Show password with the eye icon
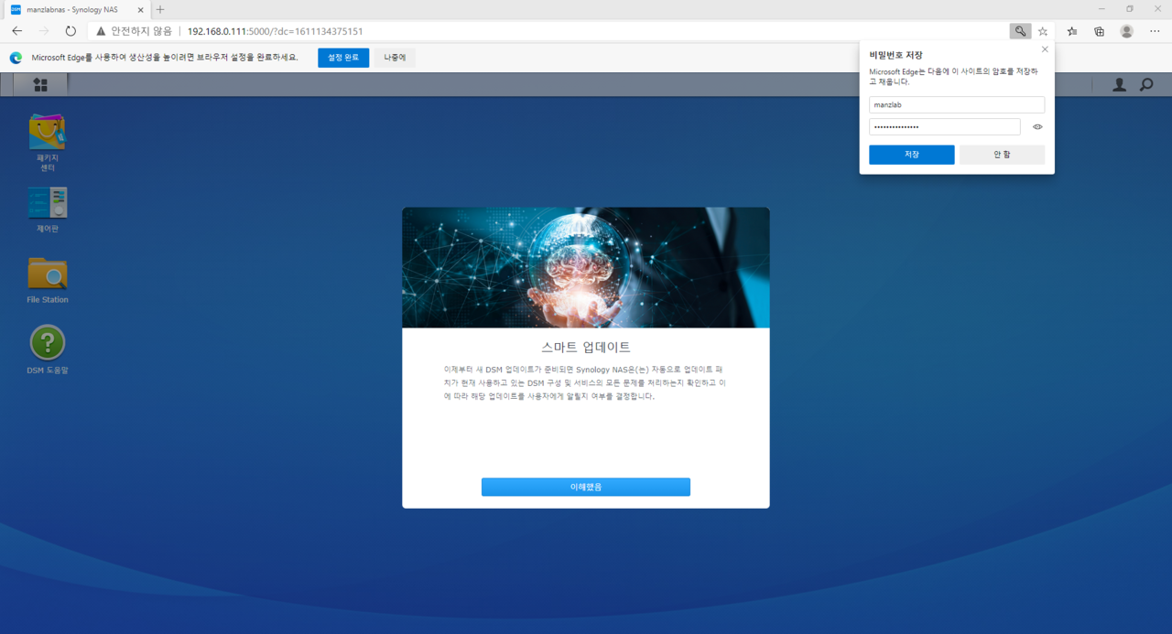 point(1037,127)
